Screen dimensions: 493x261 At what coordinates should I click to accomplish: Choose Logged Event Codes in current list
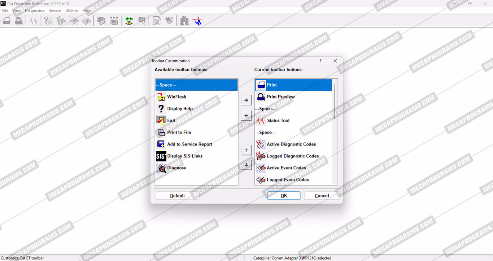tap(287, 180)
